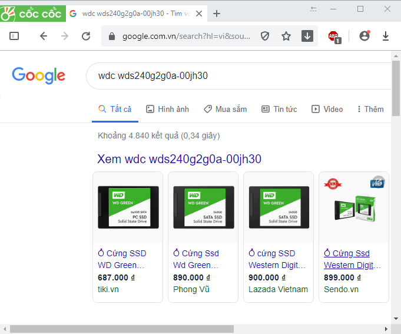Open Ổ Cứng Ssd Wd Green Phong Vũ link
This screenshot has height=334, width=401.
point(196,259)
